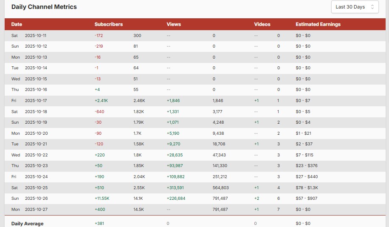Select date 2025-10-19 cell

[x=36, y=122]
